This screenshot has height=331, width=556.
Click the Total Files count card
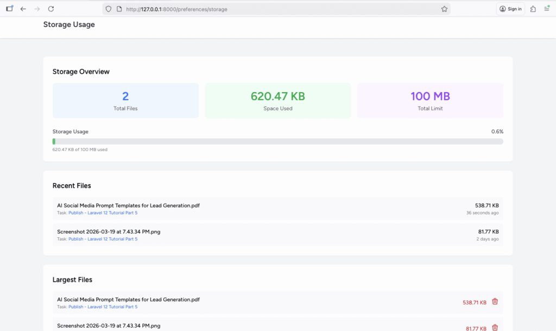(125, 100)
